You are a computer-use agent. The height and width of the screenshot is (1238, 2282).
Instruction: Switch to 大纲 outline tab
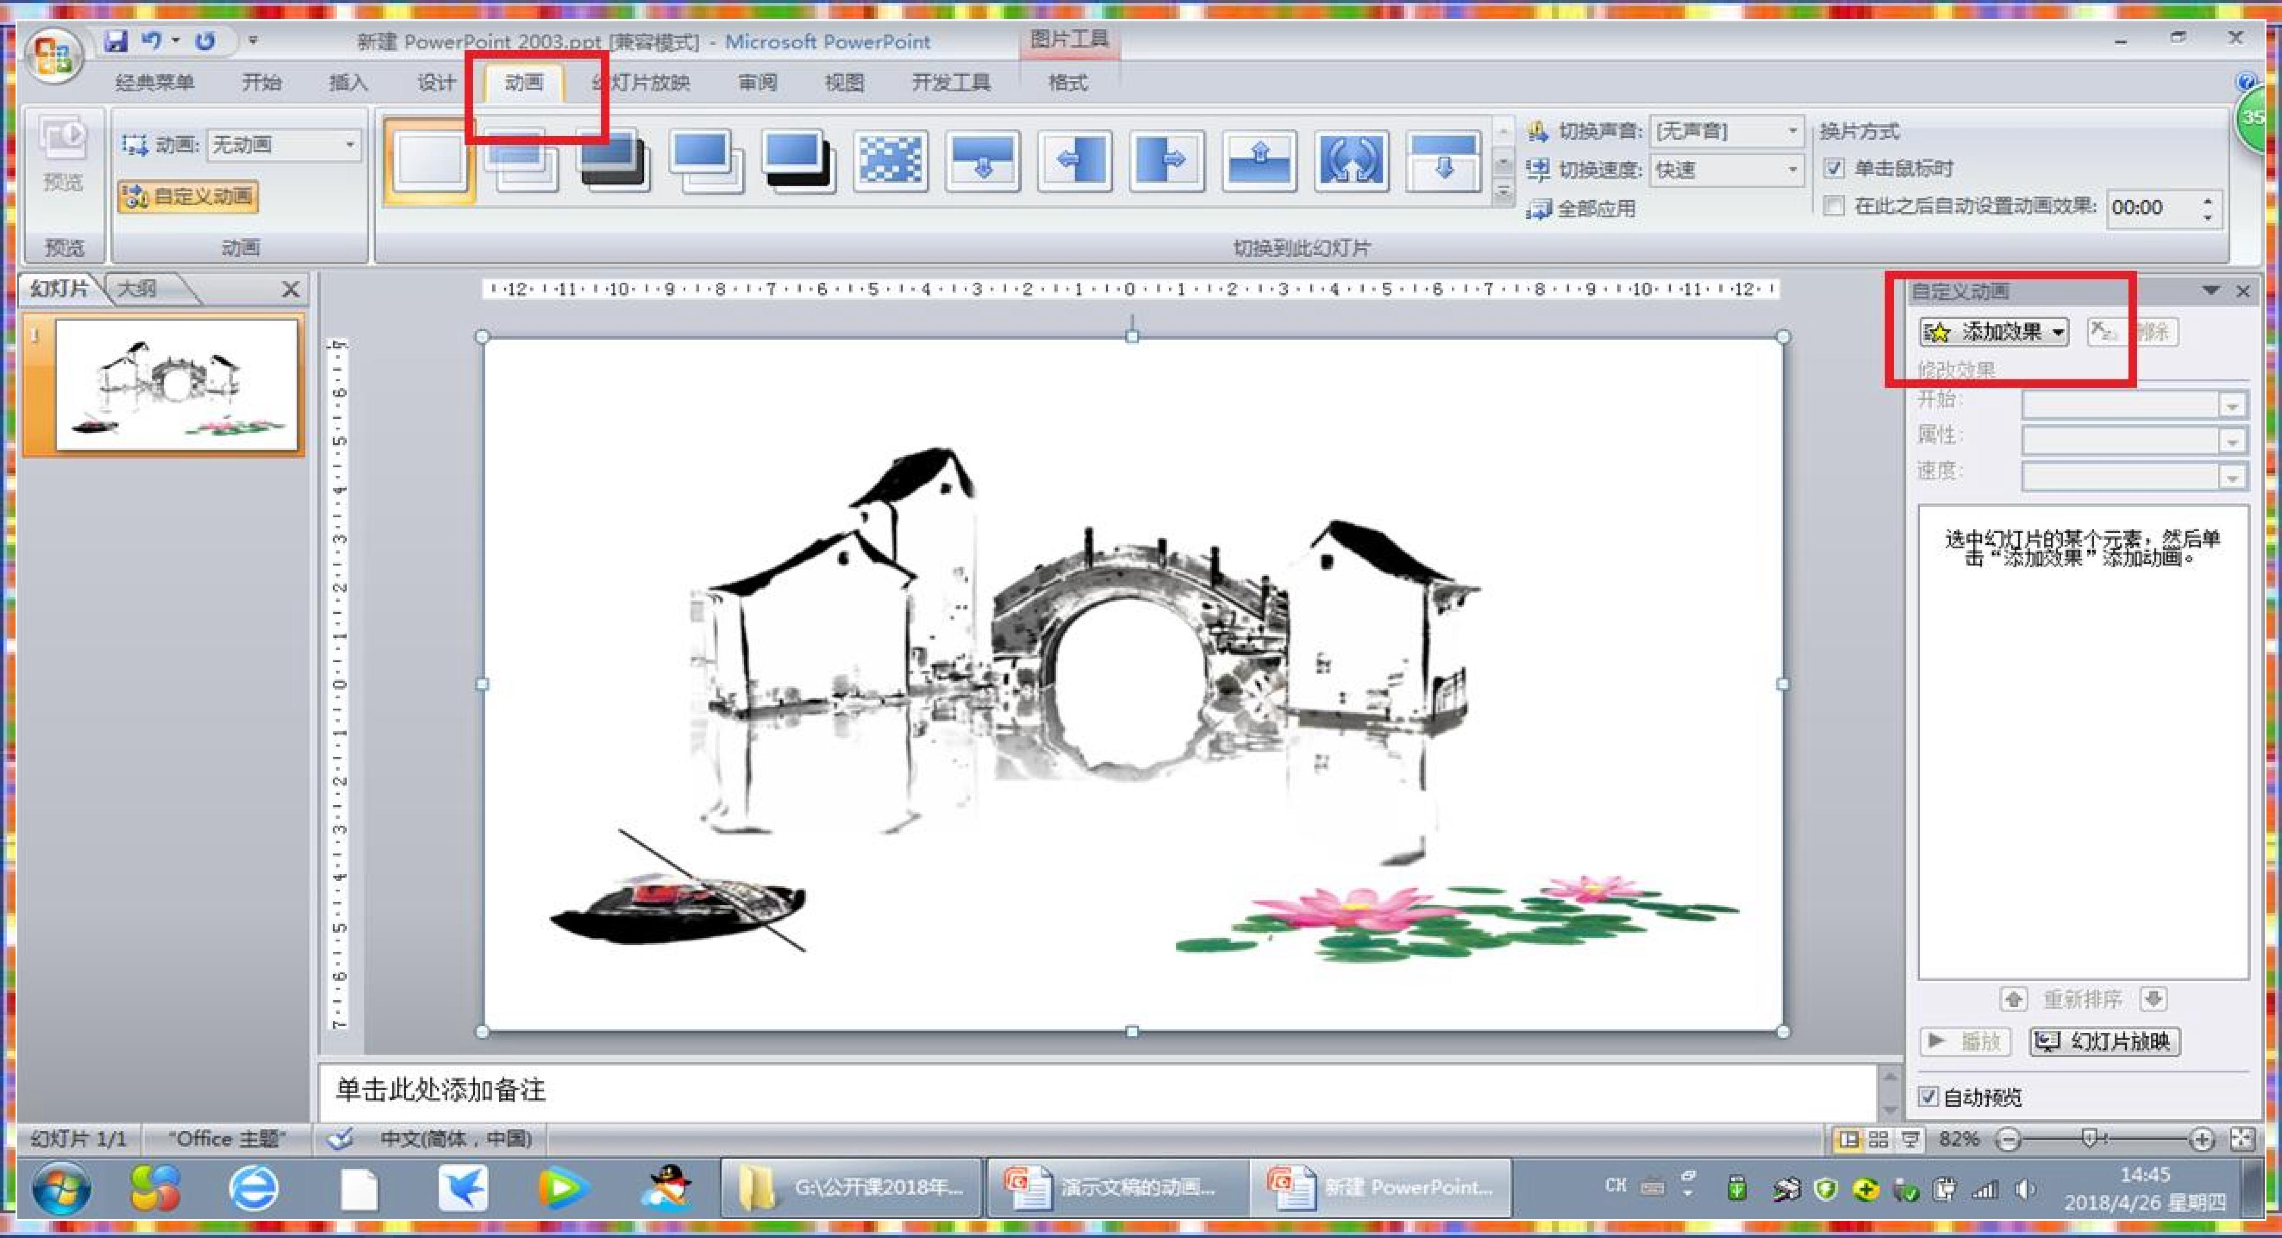[x=138, y=289]
